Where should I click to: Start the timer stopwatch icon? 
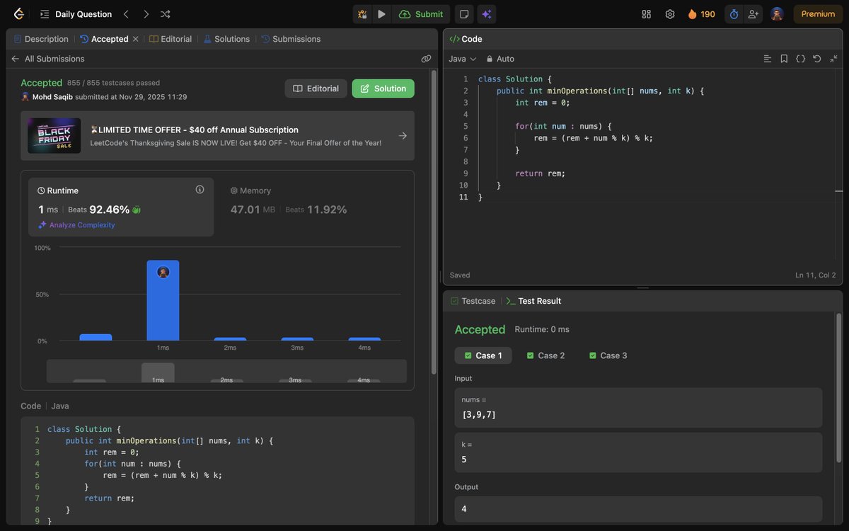(734, 14)
